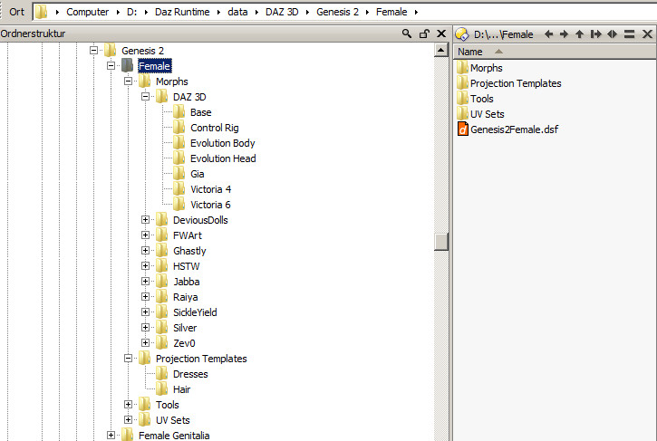This screenshot has width=657, height=441.
Task: Click the Computer breadcrumb in address path
Action: (x=87, y=12)
